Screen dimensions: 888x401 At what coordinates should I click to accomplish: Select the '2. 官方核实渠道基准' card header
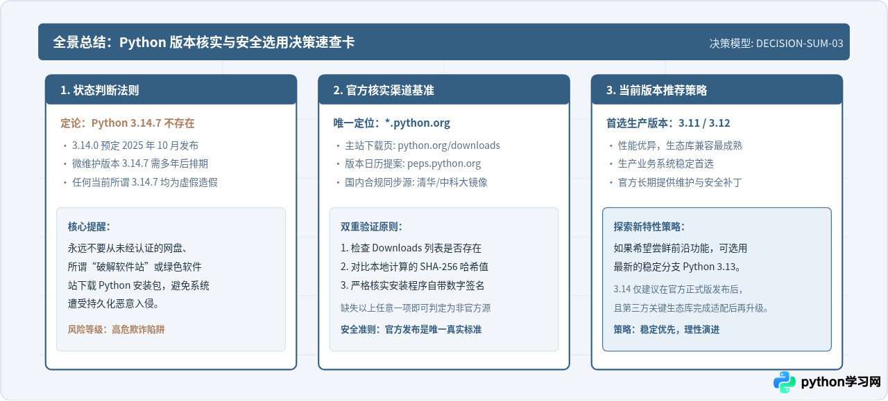coord(444,90)
